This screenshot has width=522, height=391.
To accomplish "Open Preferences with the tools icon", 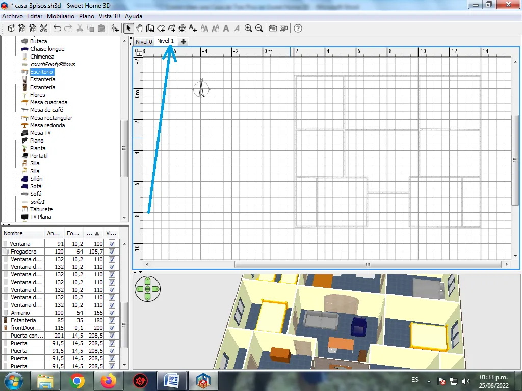I will [43, 29].
